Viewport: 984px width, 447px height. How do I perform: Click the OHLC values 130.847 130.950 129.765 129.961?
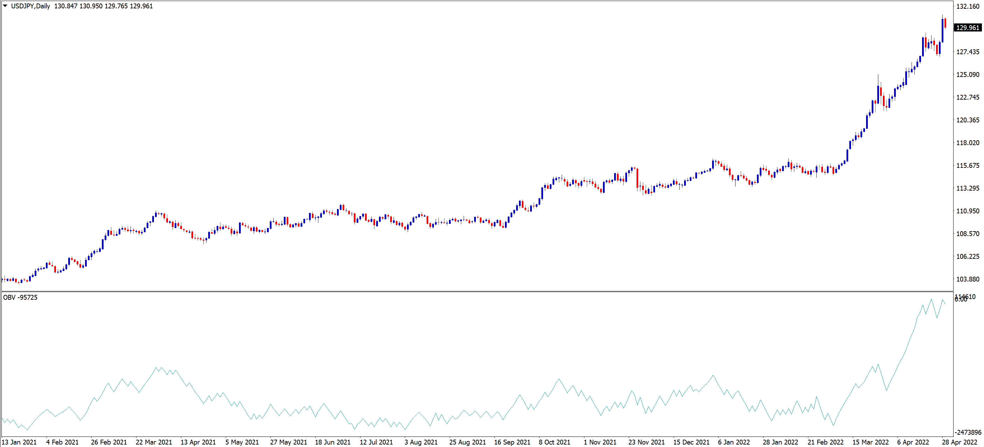tap(104, 6)
